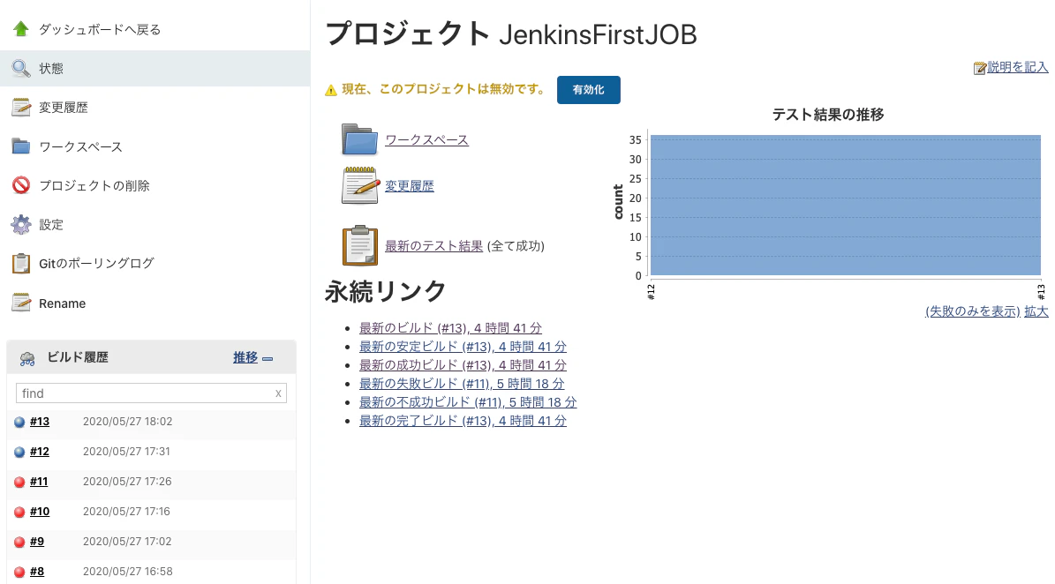The image size is (1055, 584).
Task: Open 最新の安定ビルド (#13) permalink
Action: [x=463, y=347]
